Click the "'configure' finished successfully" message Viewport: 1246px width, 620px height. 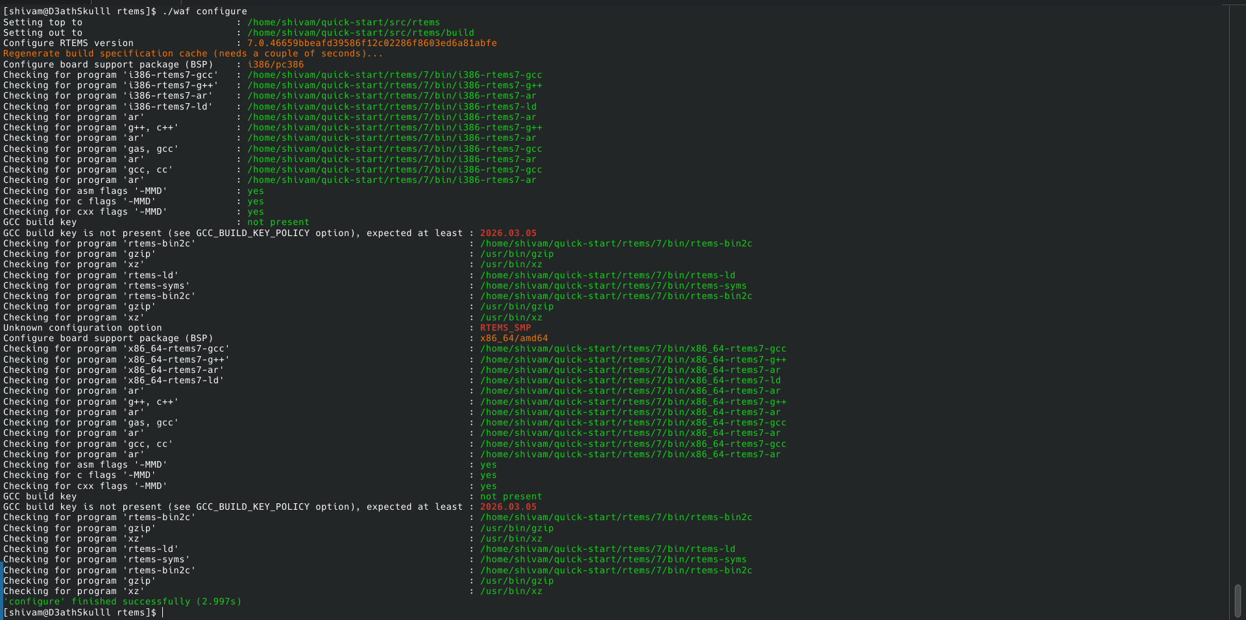[x=123, y=602]
